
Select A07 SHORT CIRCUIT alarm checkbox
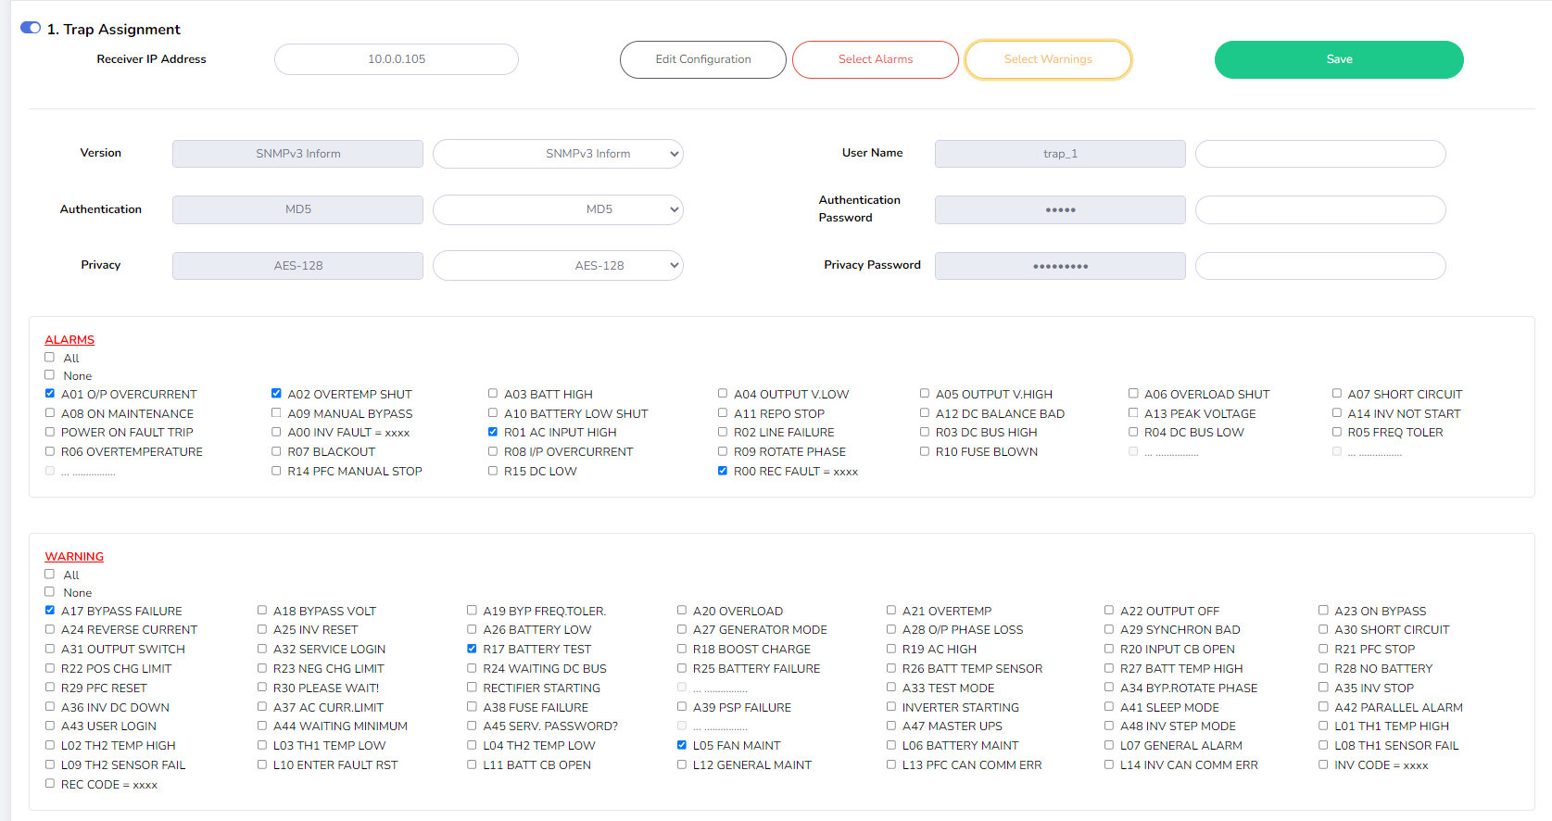click(x=1337, y=393)
